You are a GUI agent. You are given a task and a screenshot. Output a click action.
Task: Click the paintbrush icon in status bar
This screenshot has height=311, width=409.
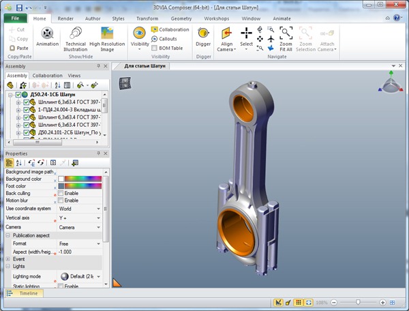[288, 303]
